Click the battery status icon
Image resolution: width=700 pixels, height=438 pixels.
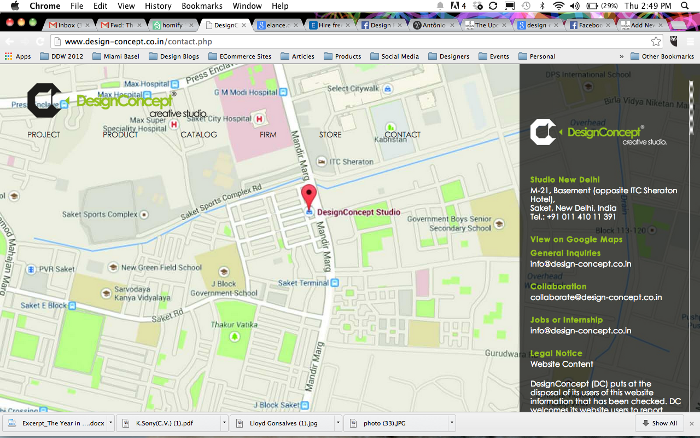(592, 6)
